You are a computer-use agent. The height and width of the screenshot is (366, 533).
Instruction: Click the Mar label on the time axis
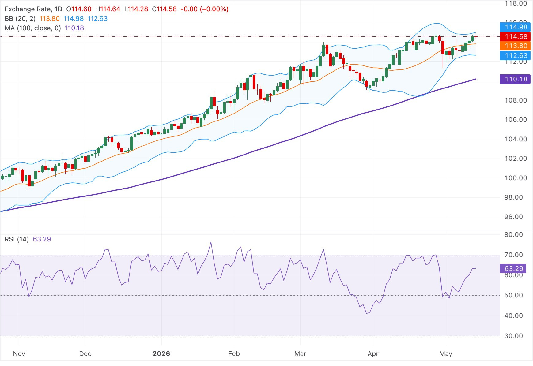point(300,354)
